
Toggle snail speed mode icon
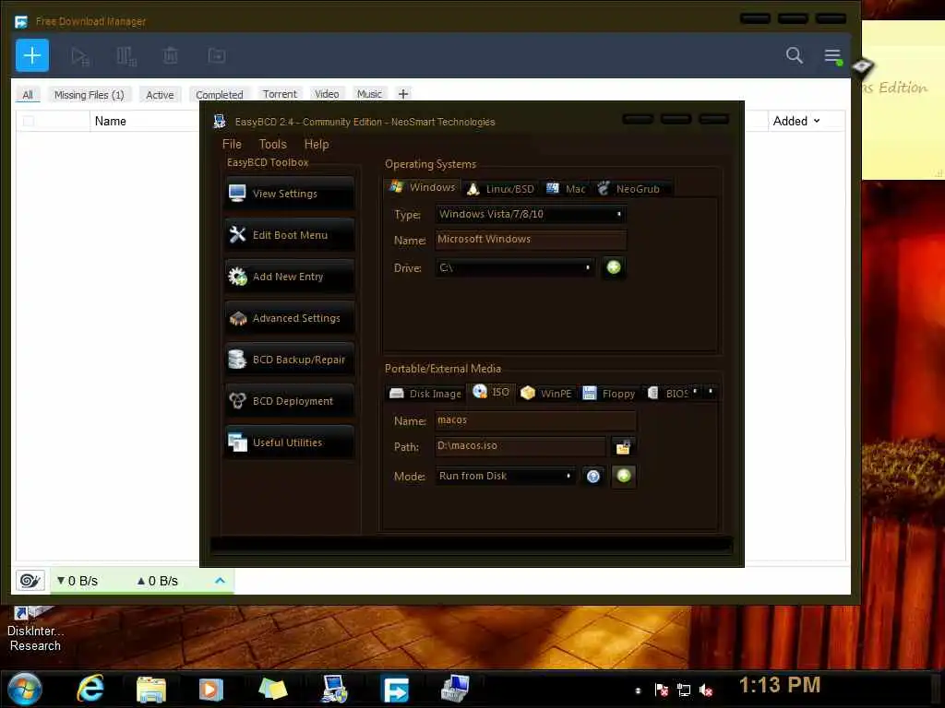pos(30,581)
